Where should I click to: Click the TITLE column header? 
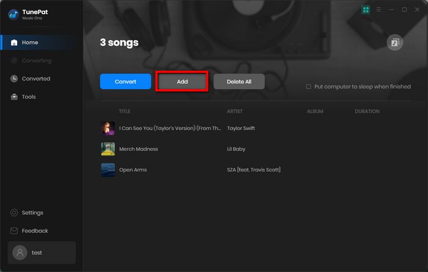point(125,112)
